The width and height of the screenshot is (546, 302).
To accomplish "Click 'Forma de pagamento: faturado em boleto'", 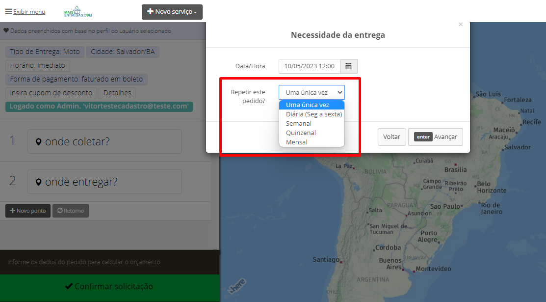I will pyautogui.click(x=77, y=79).
